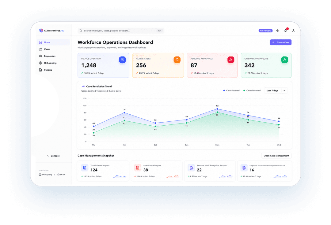This screenshot has height=225, width=331.
Task: Click the 23.1% vs last 7 days trend
Action: point(147,73)
